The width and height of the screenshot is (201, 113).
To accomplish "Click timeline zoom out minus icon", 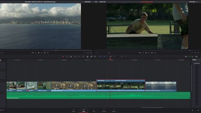I will point(115,56).
